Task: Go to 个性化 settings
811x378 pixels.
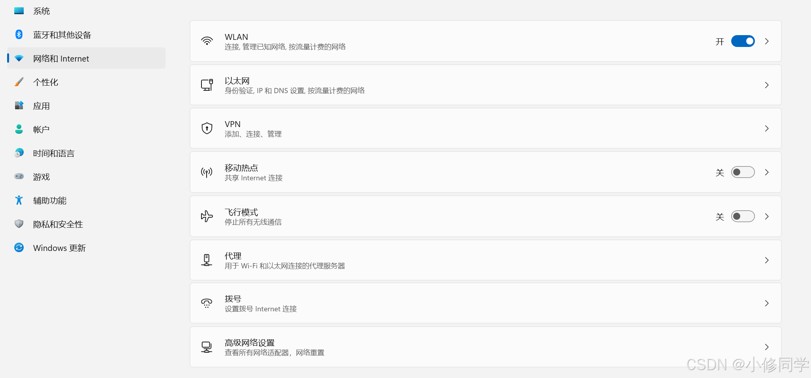Action: click(86, 82)
